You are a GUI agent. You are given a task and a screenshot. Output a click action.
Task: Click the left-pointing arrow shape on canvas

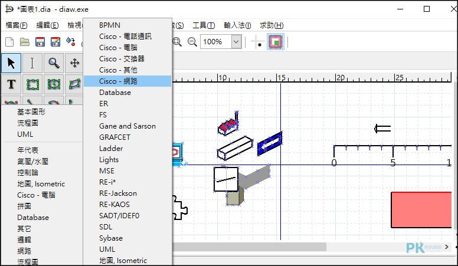click(x=382, y=129)
